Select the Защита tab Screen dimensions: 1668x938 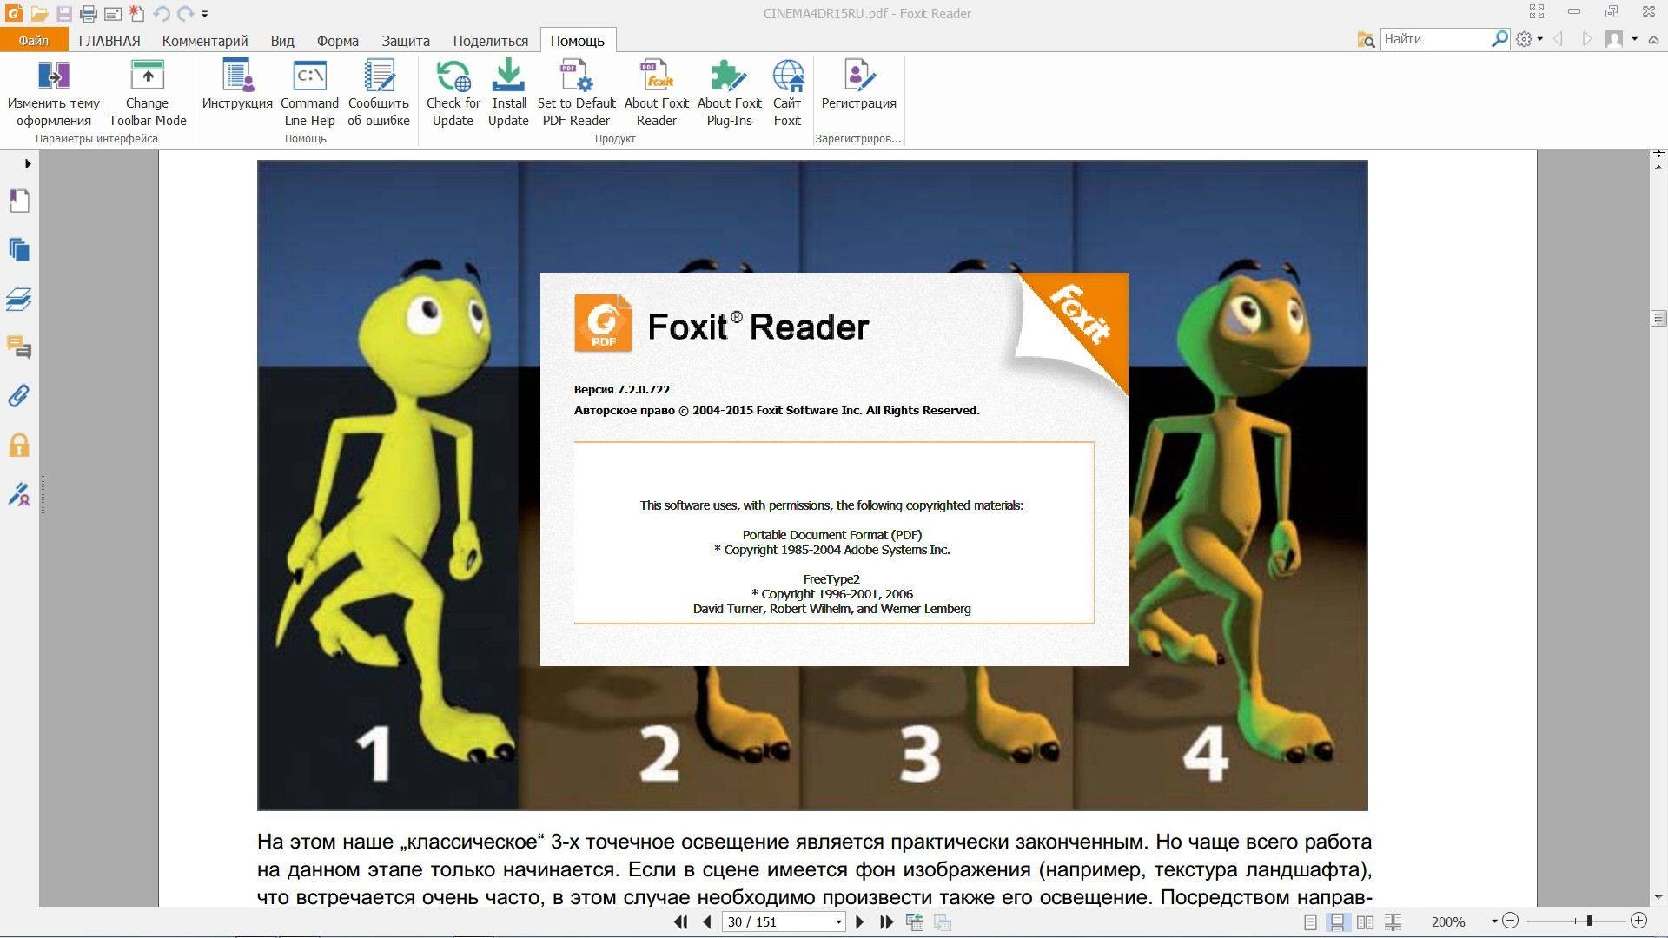click(406, 41)
